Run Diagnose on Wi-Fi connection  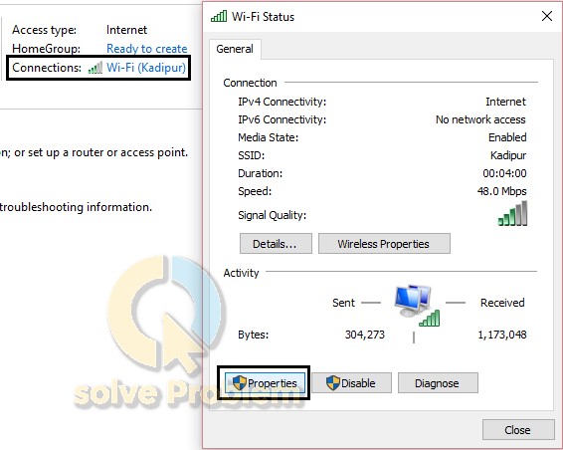tap(438, 382)
